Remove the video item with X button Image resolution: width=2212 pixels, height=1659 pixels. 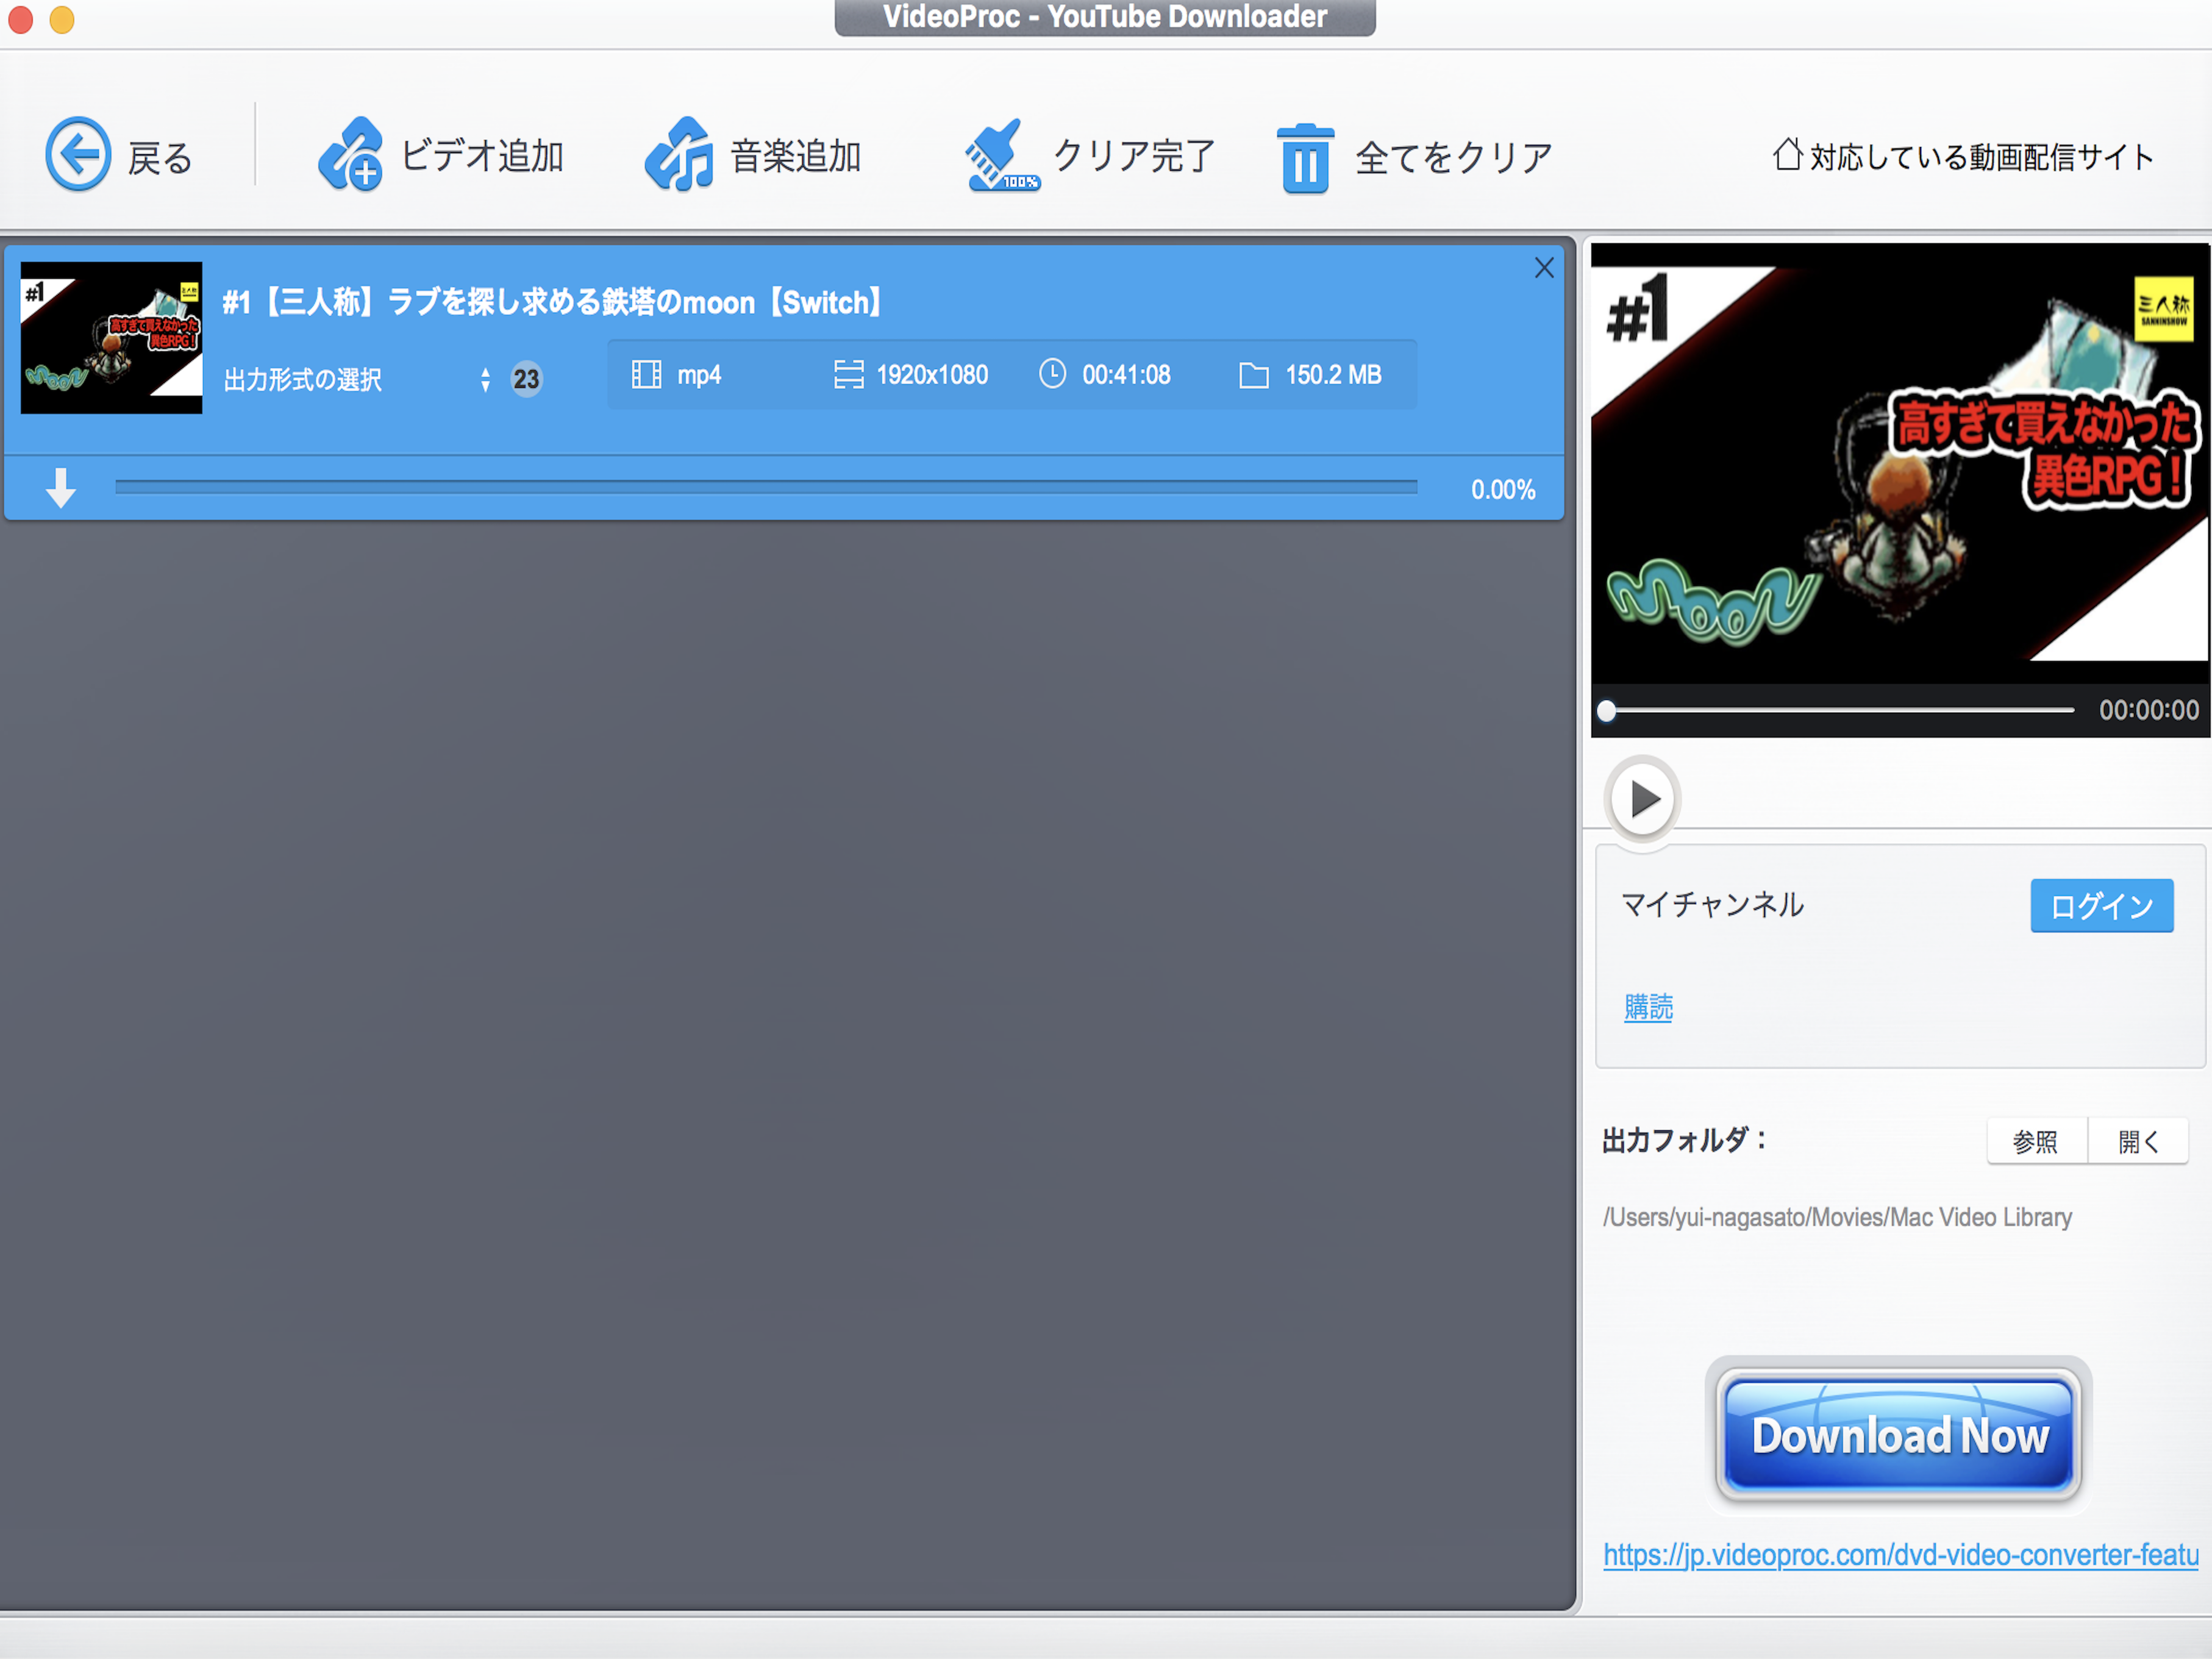1544,268
